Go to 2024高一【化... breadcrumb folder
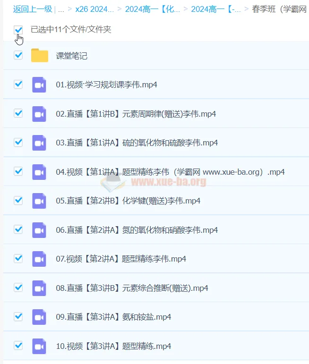 click(x=151, y=9)
